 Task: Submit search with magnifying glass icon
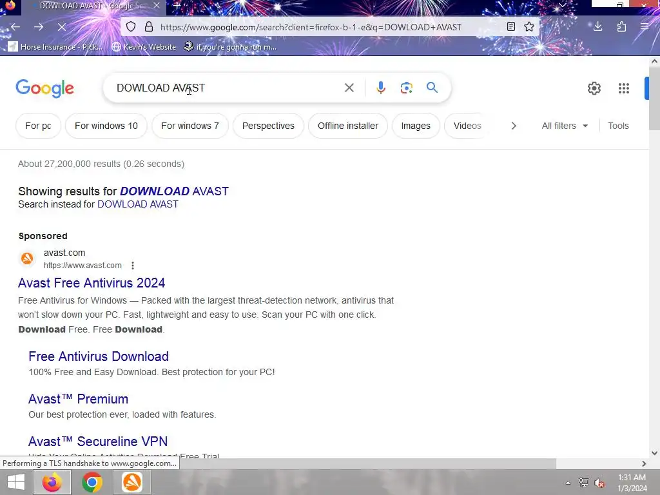[x=432, y=88]
